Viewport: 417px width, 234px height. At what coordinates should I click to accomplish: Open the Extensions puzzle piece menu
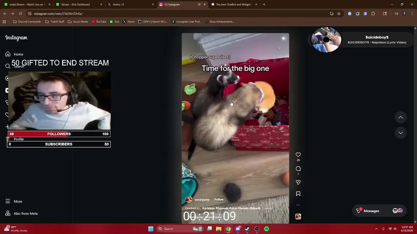373,14
